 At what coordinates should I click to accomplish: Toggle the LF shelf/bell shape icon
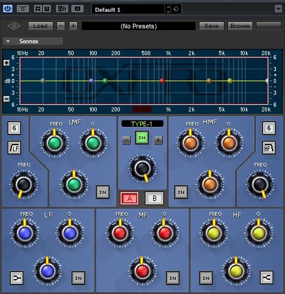pos(17,278)
